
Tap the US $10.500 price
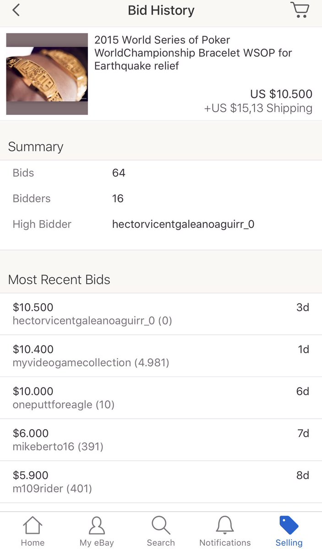[281, 94]
